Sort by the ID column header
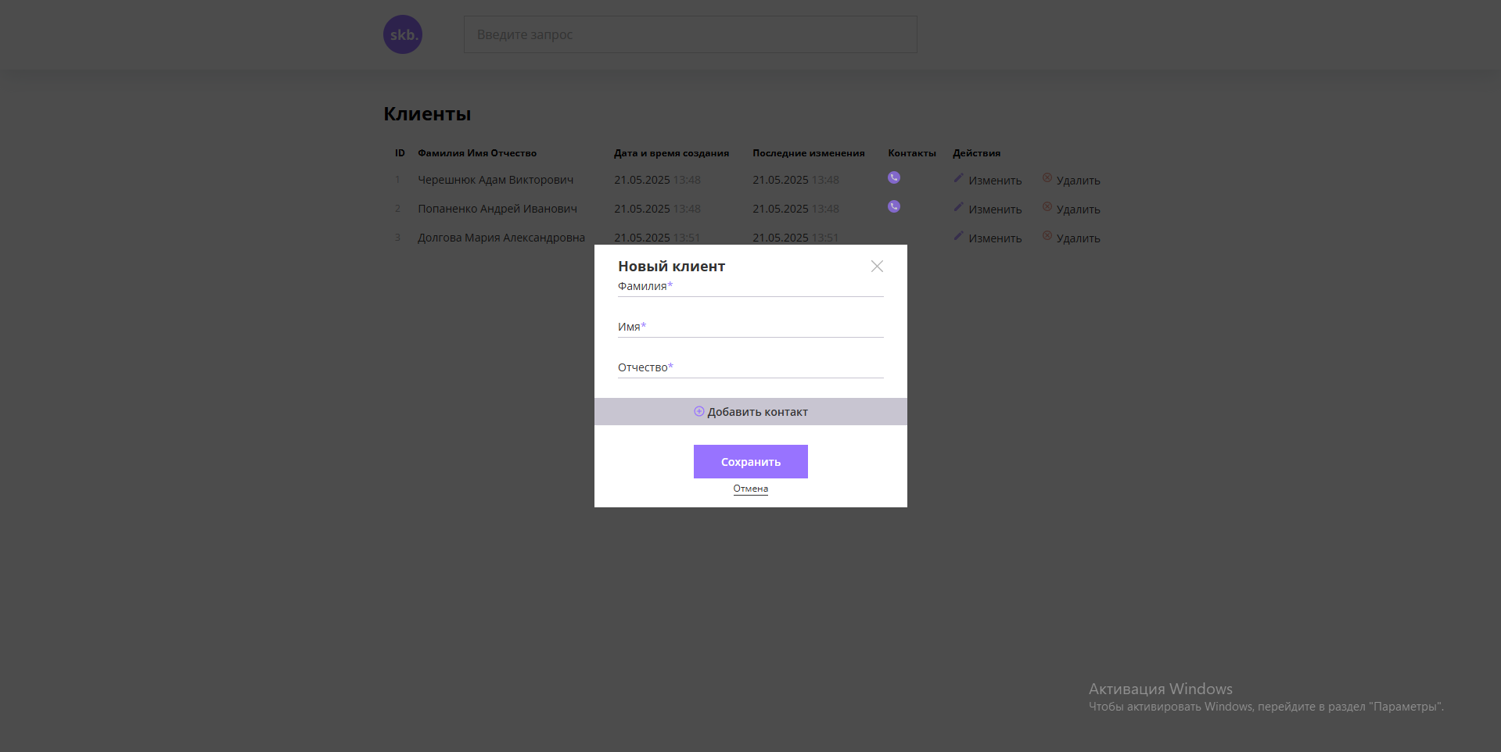1501x752 pixels. pyautogui.click(x=400, y=153)
